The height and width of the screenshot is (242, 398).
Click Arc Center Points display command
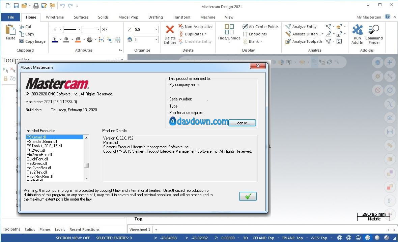coord(260,27)
